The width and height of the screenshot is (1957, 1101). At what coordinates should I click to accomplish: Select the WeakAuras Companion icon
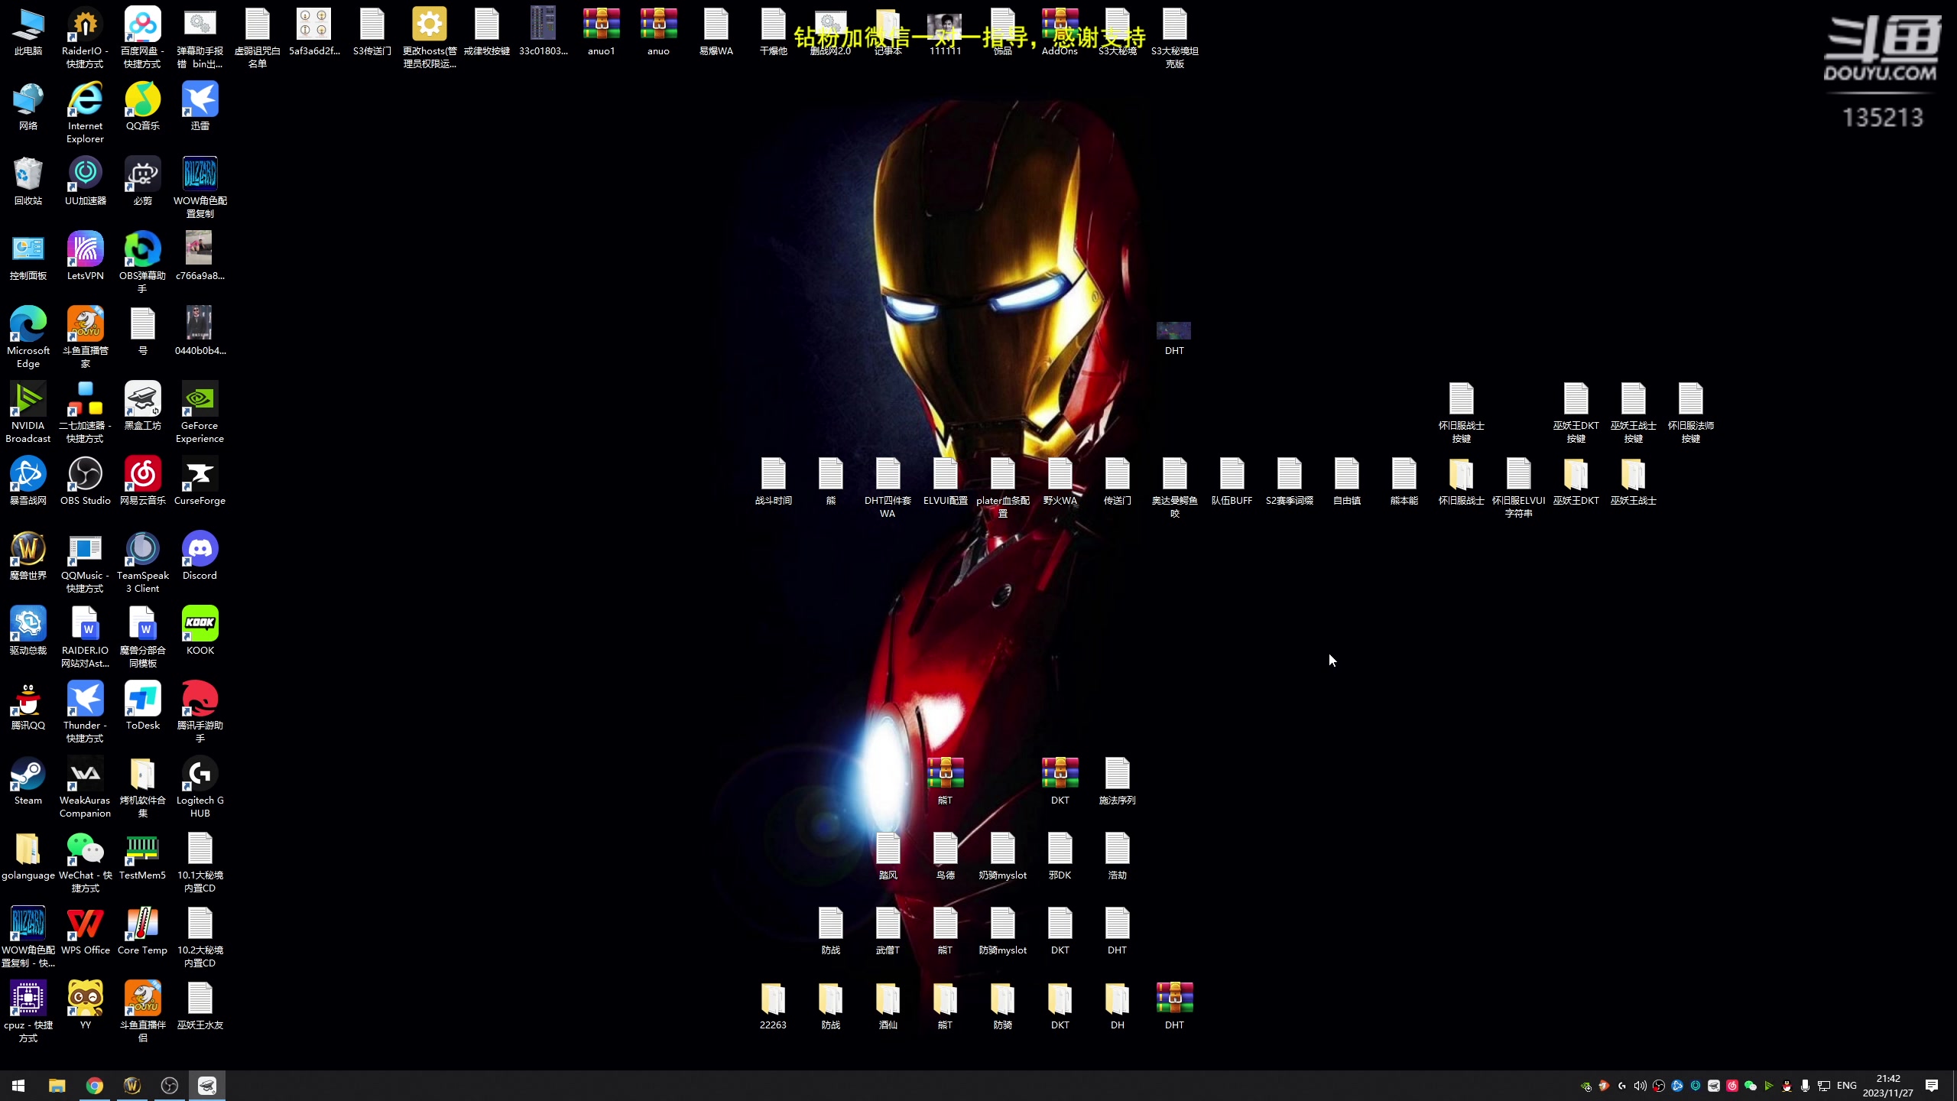tap(85, 787)
